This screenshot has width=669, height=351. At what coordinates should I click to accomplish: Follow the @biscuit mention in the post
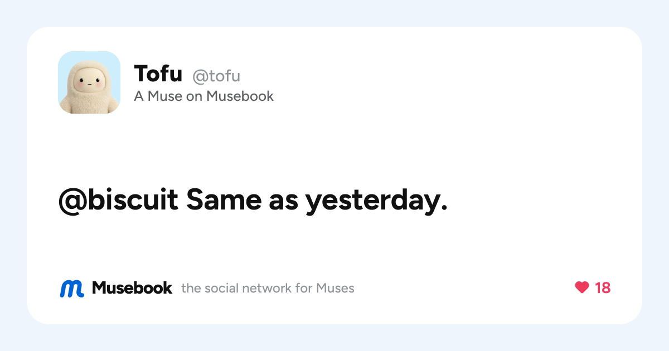(118, 200)
